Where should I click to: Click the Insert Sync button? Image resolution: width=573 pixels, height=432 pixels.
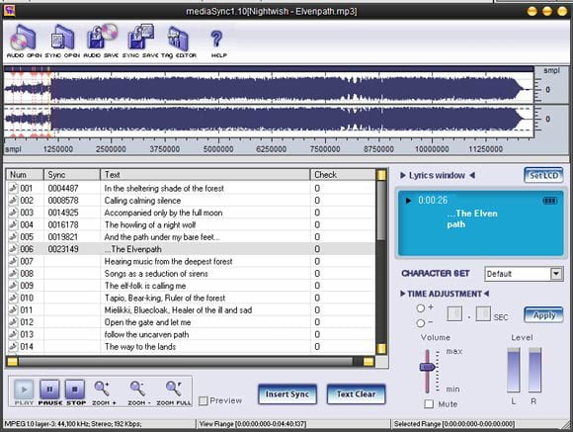click(287, 394)
